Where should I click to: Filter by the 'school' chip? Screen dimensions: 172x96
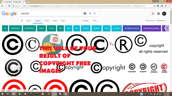(x=51, y=28)
